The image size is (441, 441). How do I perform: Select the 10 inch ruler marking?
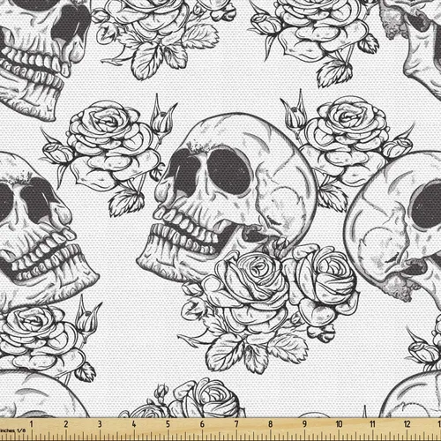pos(339,423)
